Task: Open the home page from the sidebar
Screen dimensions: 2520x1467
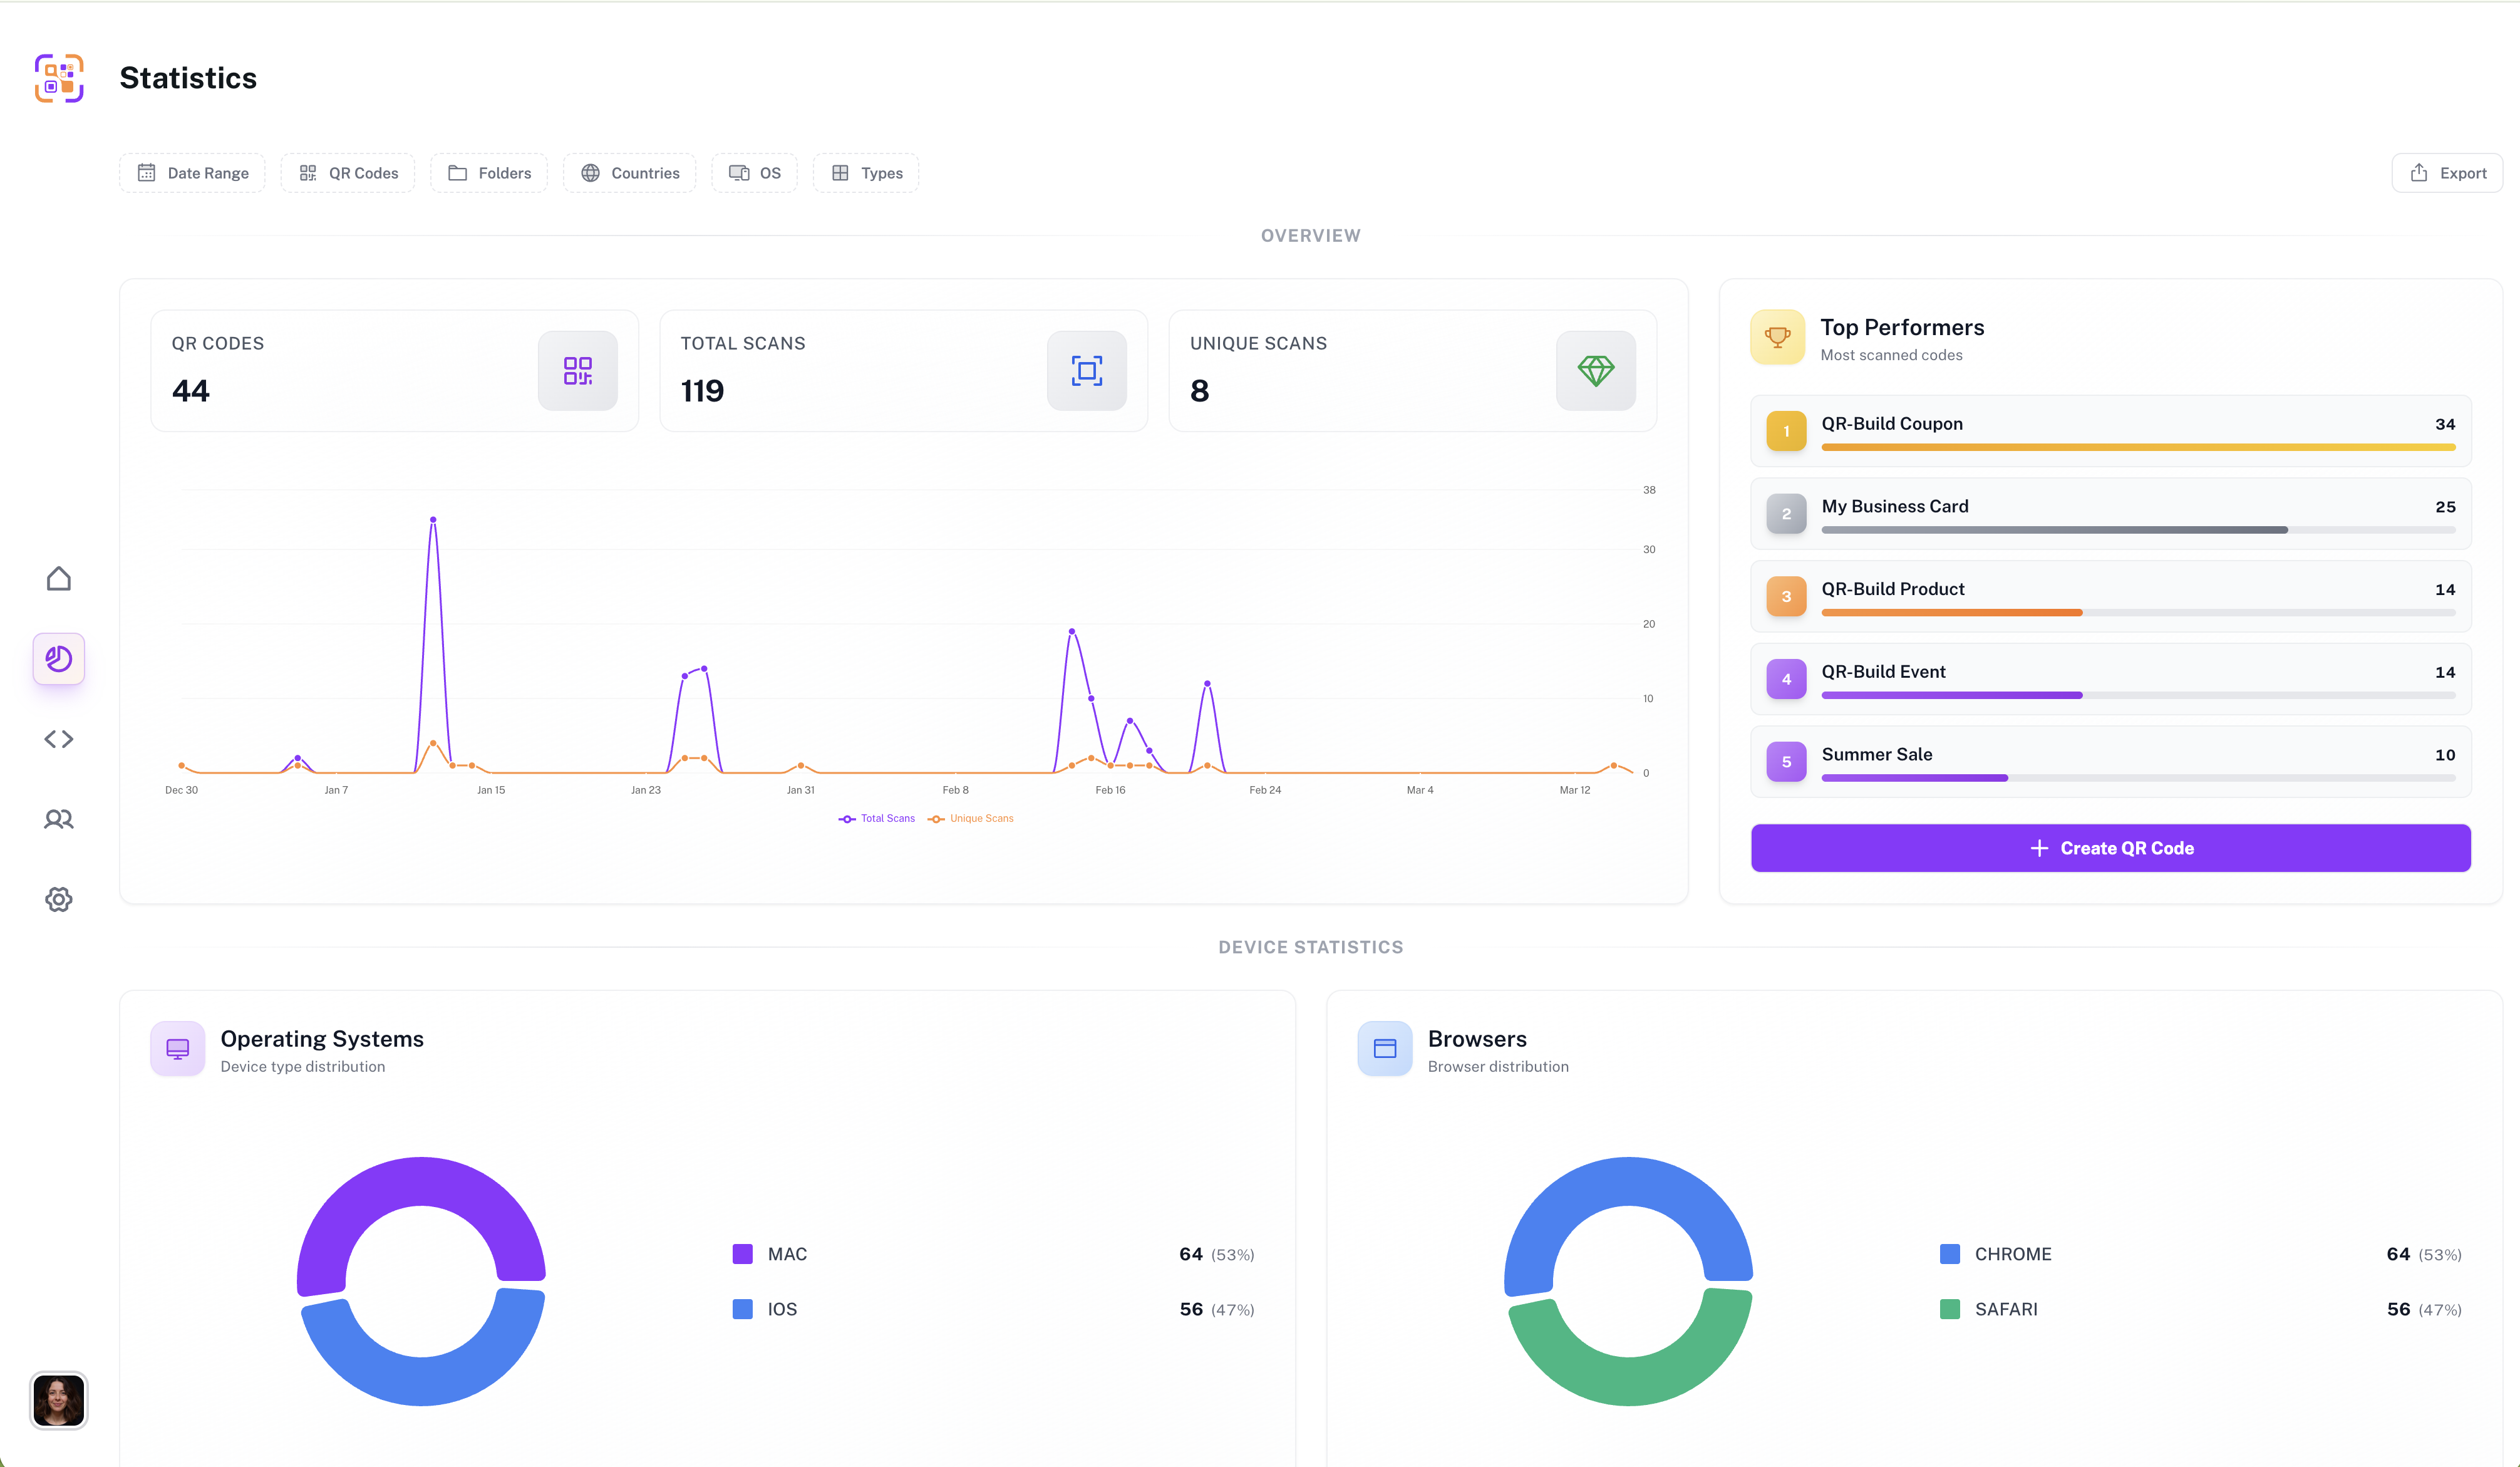Action: click(x=59, y=579)
